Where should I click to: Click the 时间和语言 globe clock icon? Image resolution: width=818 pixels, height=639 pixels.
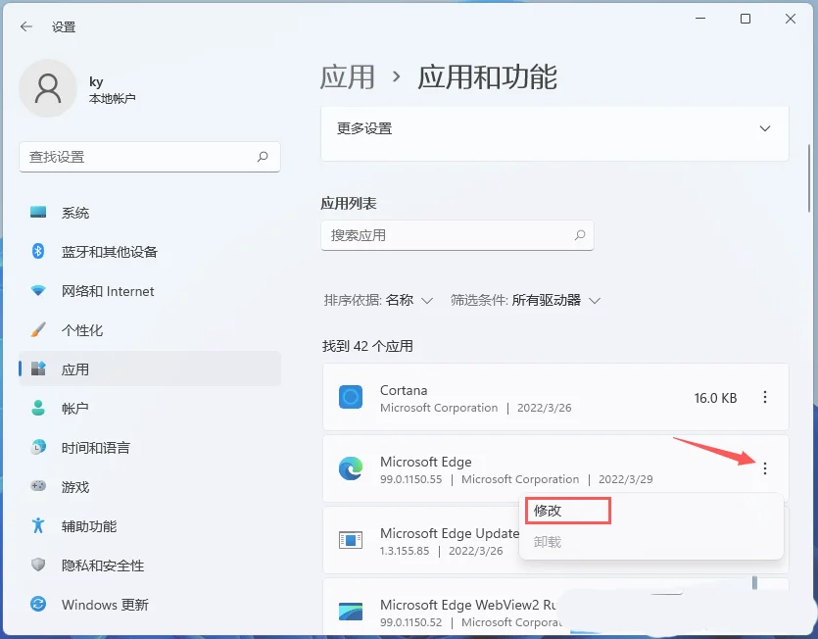tap(38, 447)
